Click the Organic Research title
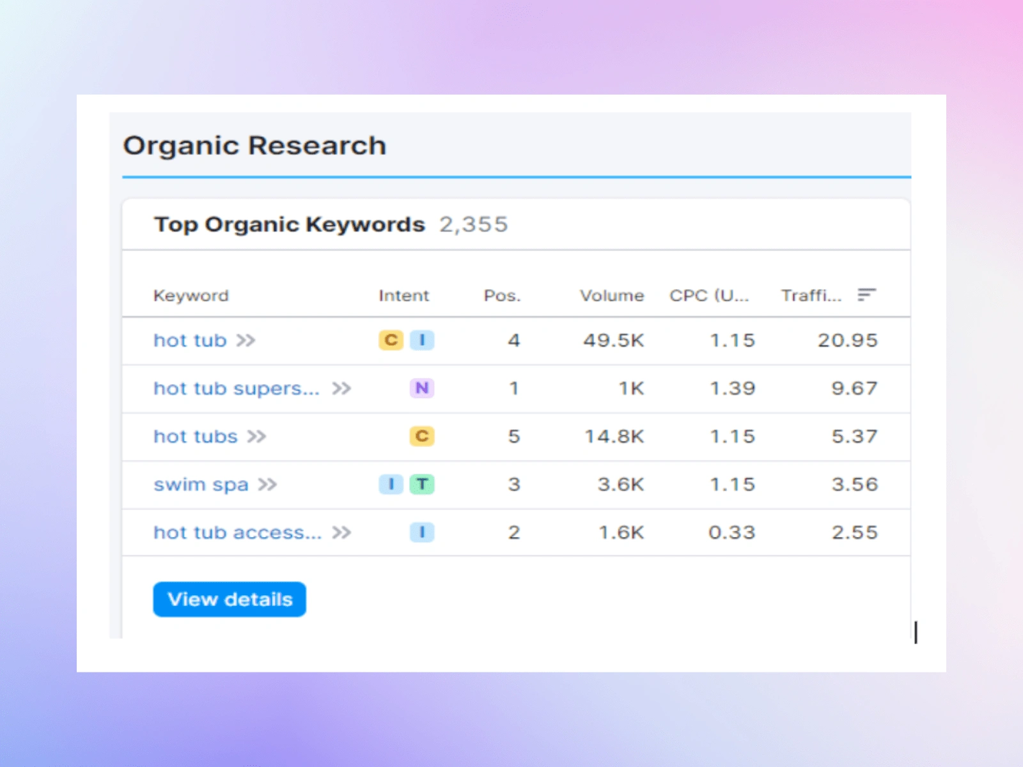Screen dimensions: 1023x767 point(254,146)
